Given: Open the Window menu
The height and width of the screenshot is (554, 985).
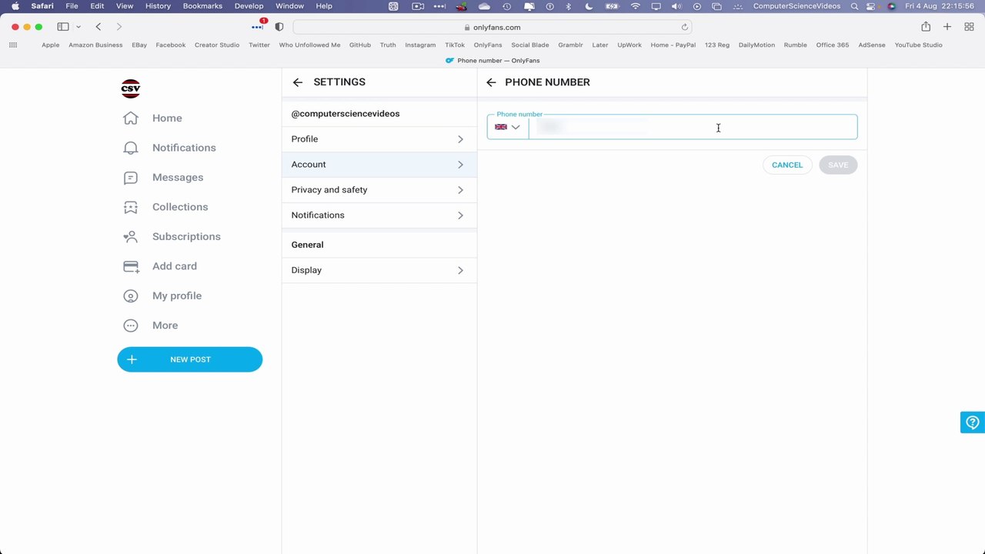Looking at the screenshot, I should pos(289,6).
